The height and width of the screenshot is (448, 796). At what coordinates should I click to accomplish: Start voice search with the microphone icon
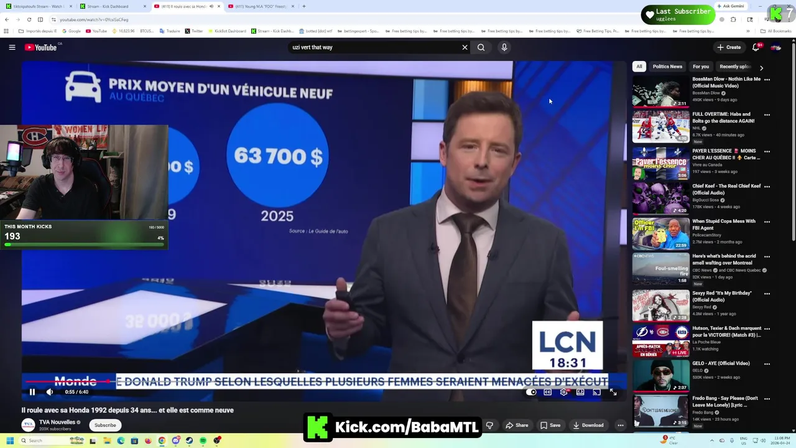click(x=504, y=47)
